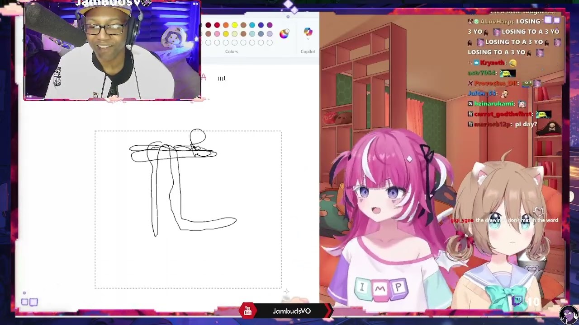Screen dimensions: 579x325
Task: Click the Copilot label text
Action: point(308,51)
